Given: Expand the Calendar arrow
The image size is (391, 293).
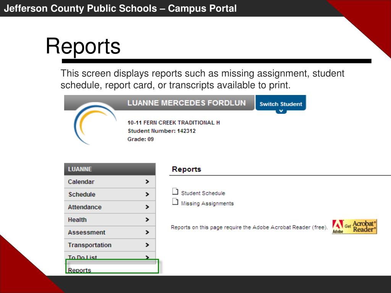Looking at the screenshot, I should [x=147, y=182].
